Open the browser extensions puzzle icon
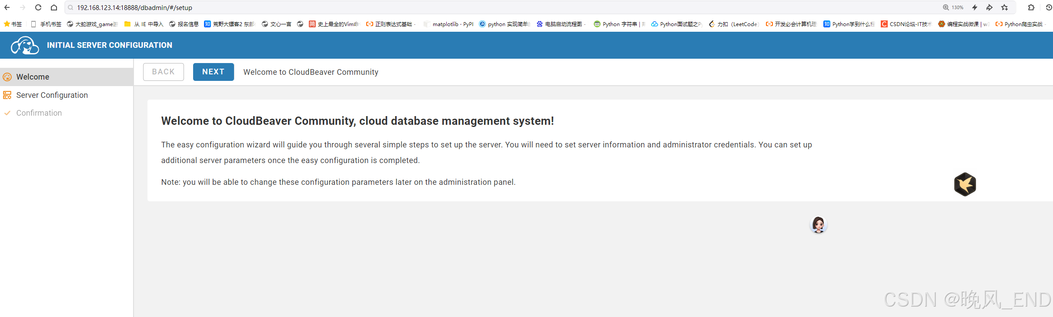 [x=1031, y=7]
